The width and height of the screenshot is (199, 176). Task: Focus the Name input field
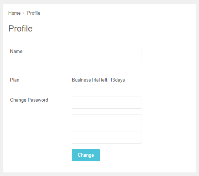coord(107,54)
